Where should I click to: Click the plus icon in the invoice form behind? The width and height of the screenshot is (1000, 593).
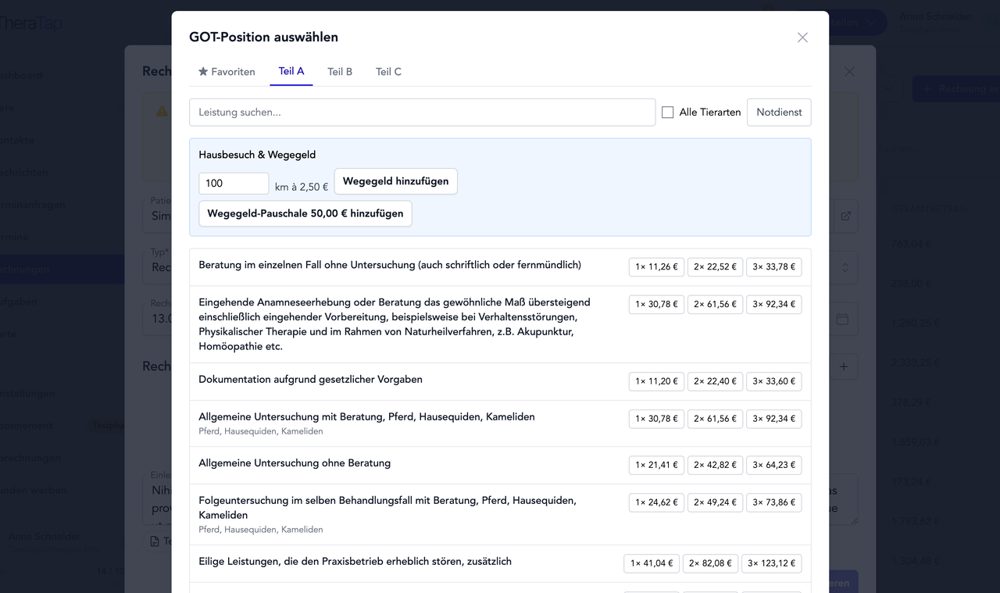[x=844, y=366]
